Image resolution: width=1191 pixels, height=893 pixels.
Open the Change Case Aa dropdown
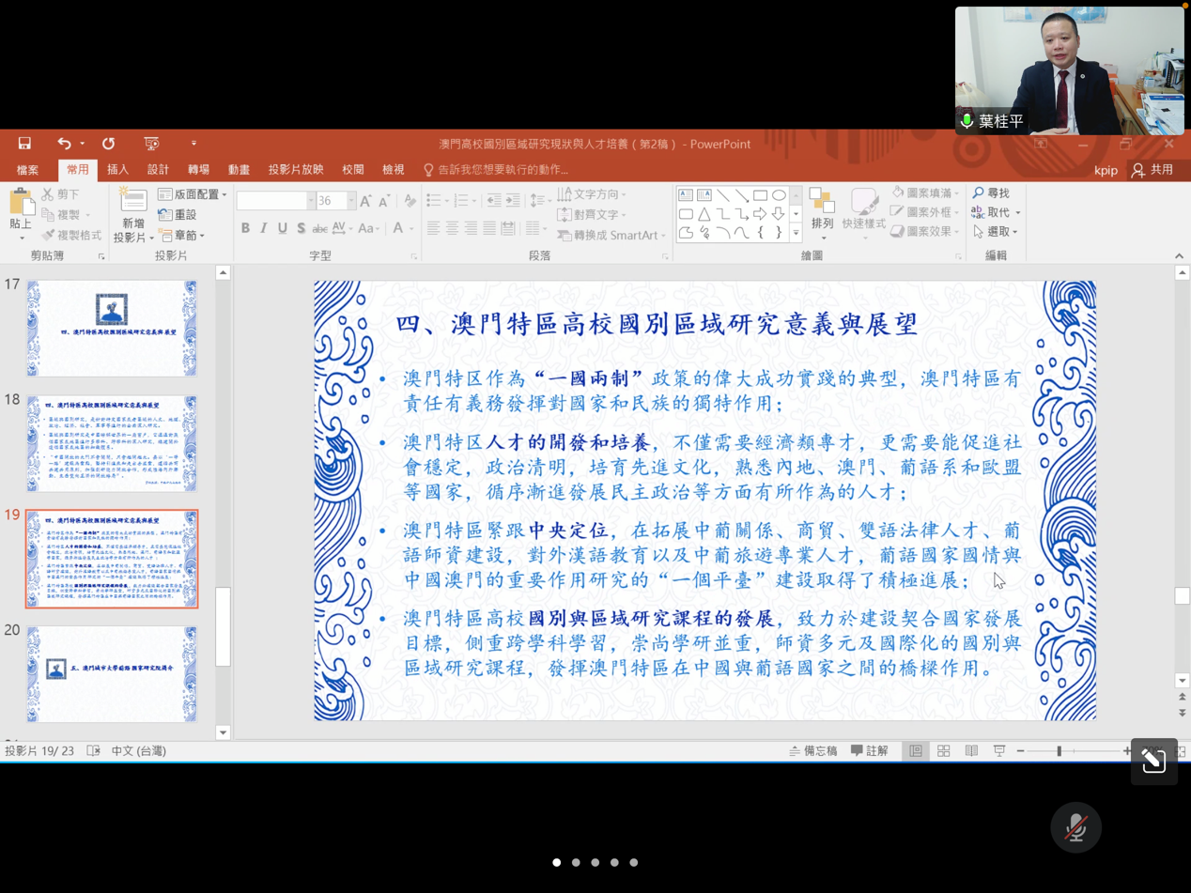368,228
